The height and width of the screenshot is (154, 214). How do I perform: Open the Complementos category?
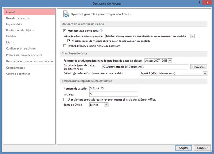30,68
